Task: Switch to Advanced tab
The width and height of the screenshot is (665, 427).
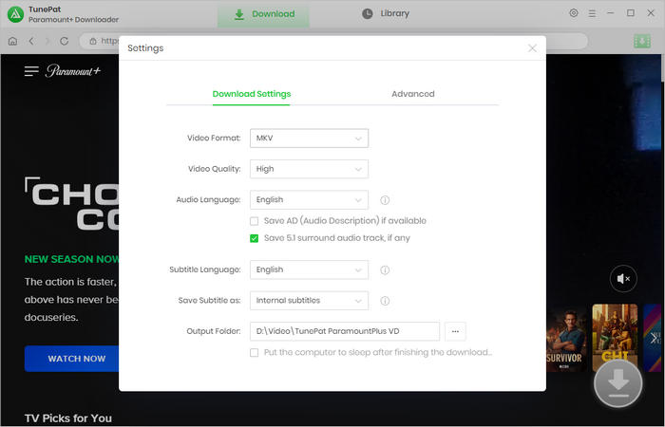Action: point(413,94)
